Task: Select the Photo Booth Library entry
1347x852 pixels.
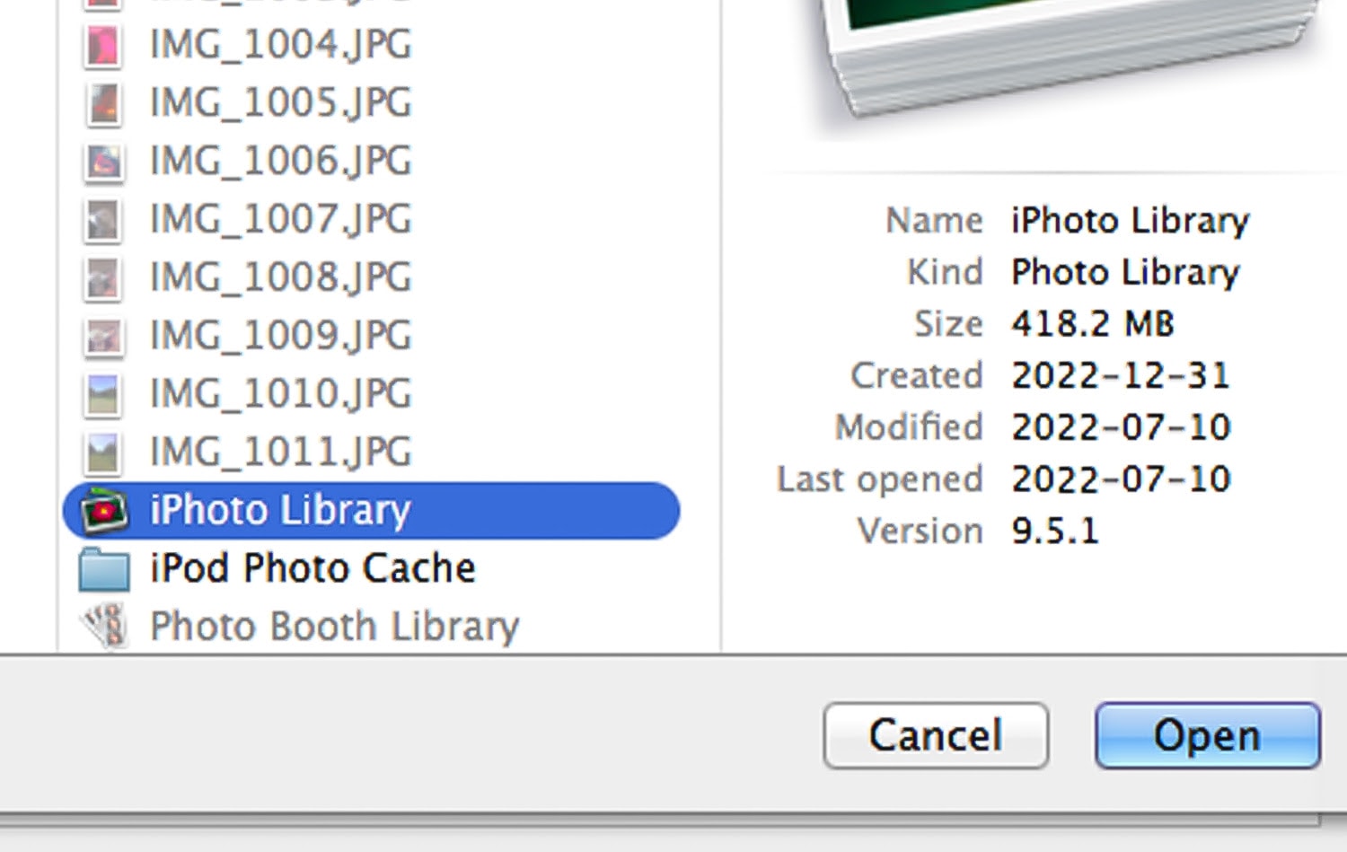Action: pyautogui.click(x=334, y=626)
